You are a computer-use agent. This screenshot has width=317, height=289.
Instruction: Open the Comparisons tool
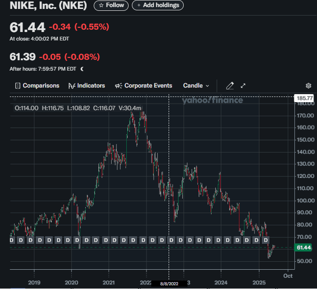coord(37,86)
